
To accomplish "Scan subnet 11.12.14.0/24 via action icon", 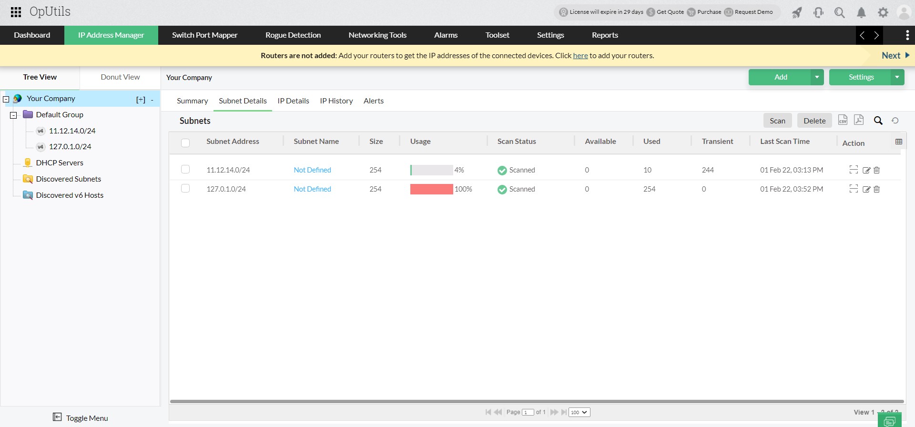I will click(854, 170).
